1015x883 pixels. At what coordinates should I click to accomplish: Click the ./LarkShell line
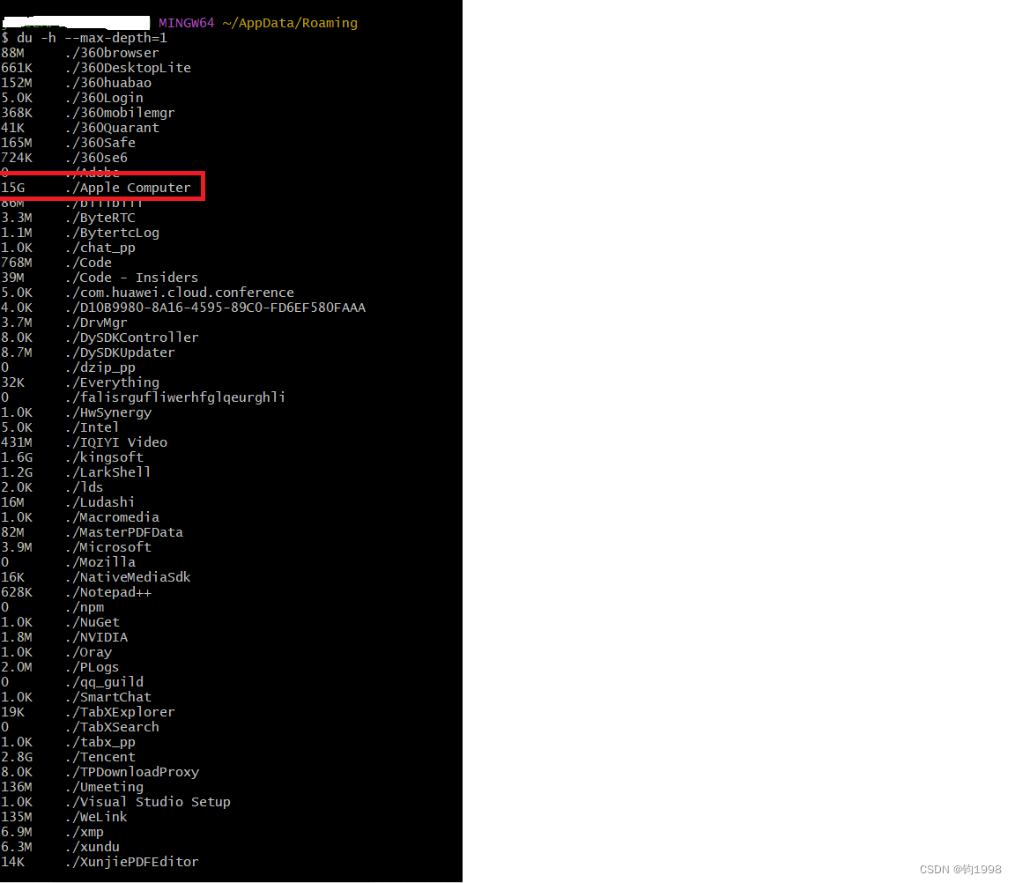coord(77,472)
